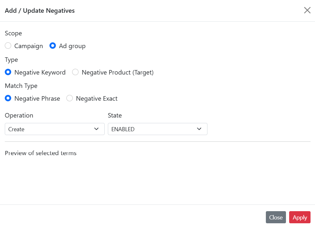This screenshot has width=315, height=229.
Task: Click the 'Negative Product (Target)' label text
Action: click(x=117, y=72)
